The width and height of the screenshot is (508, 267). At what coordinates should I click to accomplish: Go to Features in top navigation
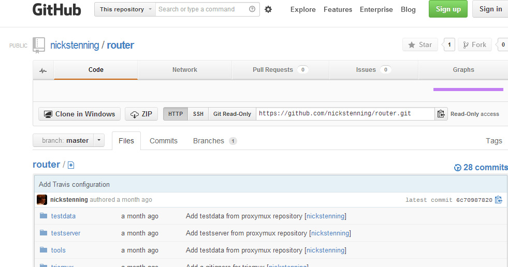338,10
